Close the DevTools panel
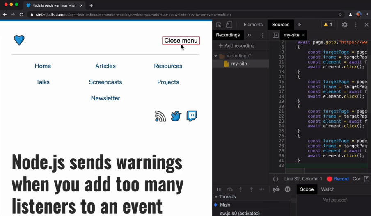Screen dimensions: 371x216 tap(366, 25)
